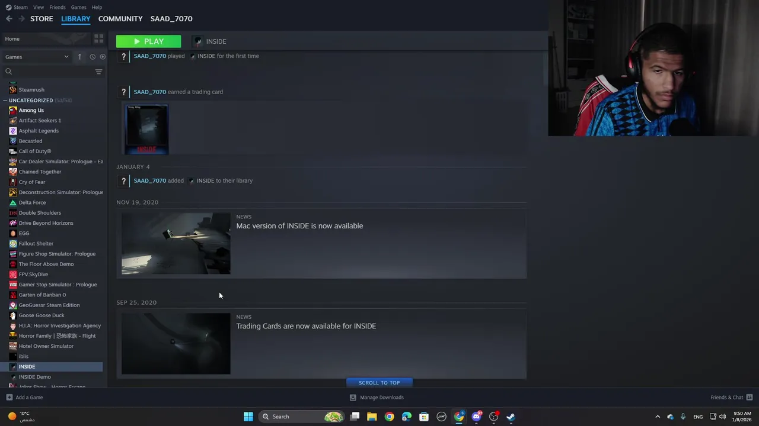Switch to the STORE tab
This screenshot has width=759, height=426.
42,19
